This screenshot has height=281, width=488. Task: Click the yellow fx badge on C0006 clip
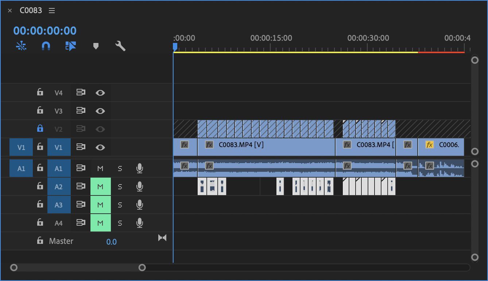pyautogui.click(x=430, y=145)
